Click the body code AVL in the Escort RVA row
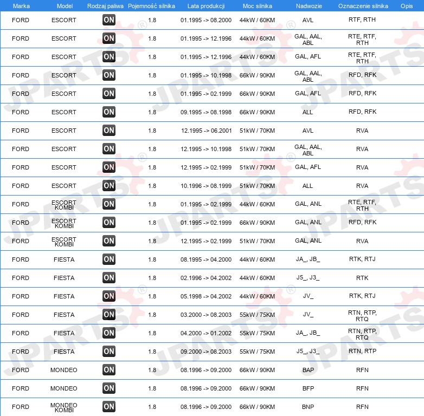This screenshot has height=416, width=424. pyautogui.click(x=308, y=131)
